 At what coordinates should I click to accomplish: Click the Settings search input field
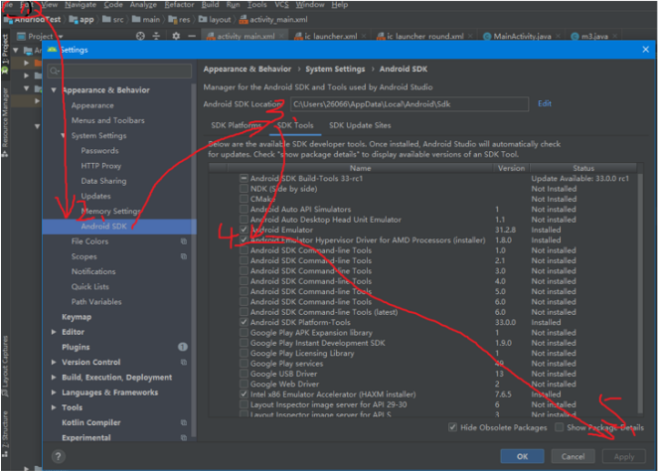point(119,71)
